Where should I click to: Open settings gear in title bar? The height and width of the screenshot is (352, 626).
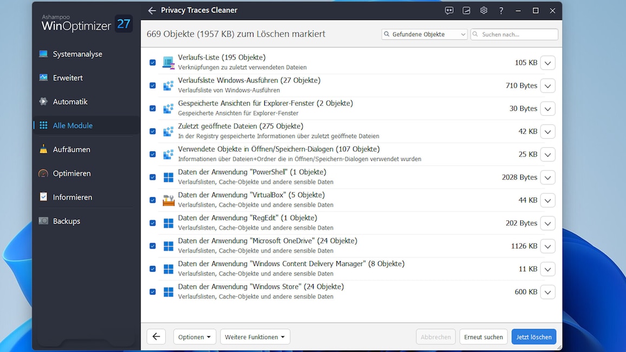point(484,11)
